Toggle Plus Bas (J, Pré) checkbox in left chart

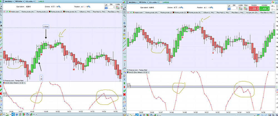[107, 12]
